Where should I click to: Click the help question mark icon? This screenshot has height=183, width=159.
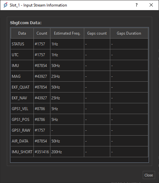coord(137,5)
